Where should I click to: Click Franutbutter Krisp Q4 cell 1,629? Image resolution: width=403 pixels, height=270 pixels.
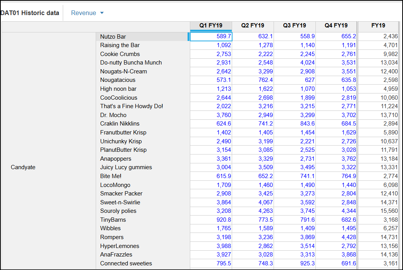coord(336,132)
